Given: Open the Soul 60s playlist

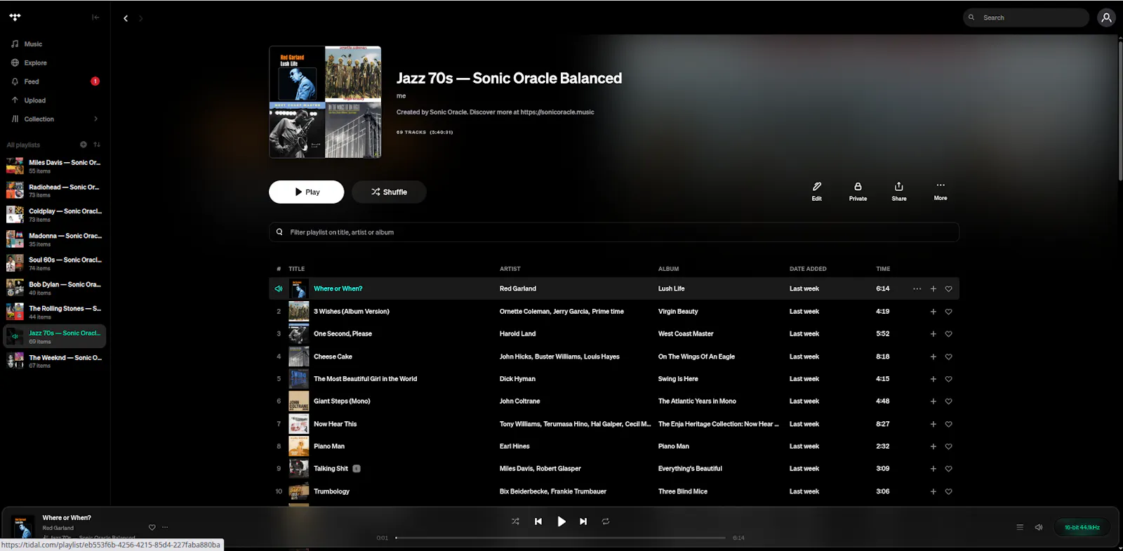Looking at the screenshot, I should point(55,263).
